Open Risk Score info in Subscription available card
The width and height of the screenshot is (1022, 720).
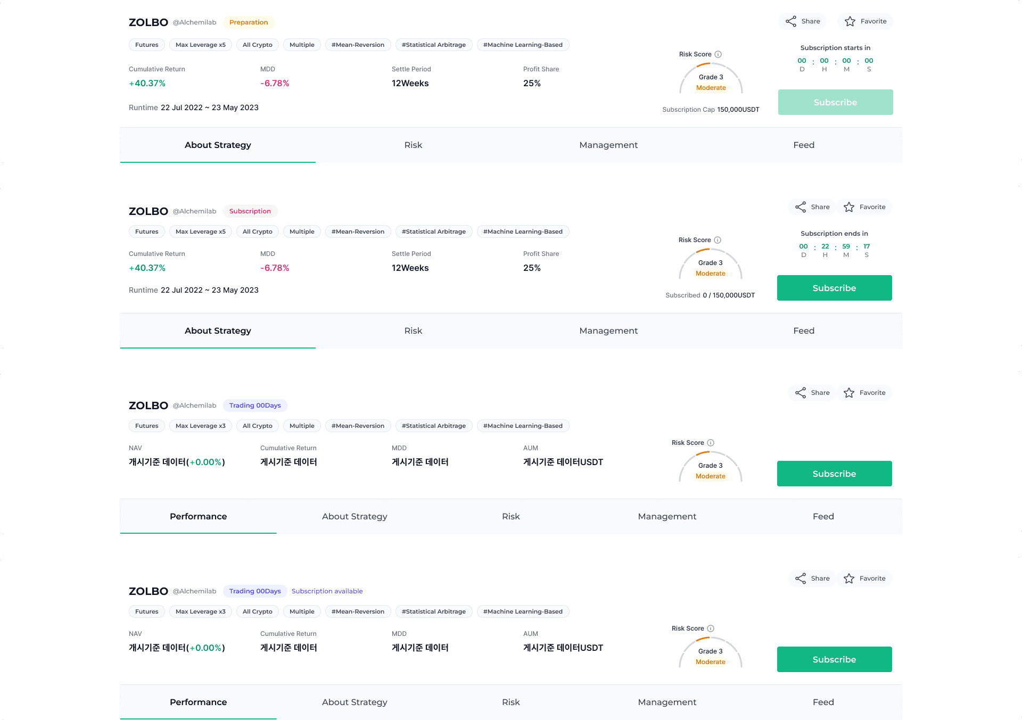tap(711, 628)
